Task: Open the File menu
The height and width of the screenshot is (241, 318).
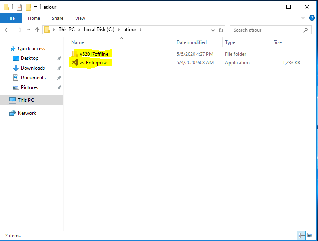Action: click(11, 18)
